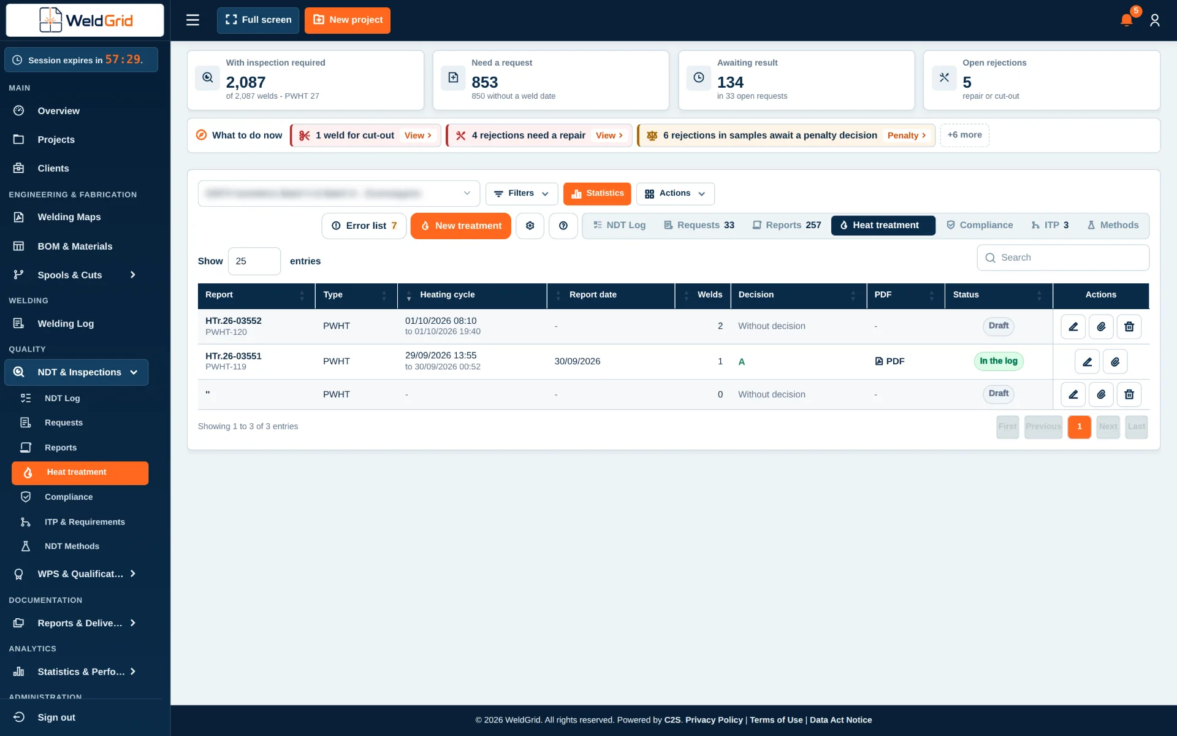Screen dimensions: 1177x736
Task: Click the With inspection required magnifier icon
Action: pos(208,78)
